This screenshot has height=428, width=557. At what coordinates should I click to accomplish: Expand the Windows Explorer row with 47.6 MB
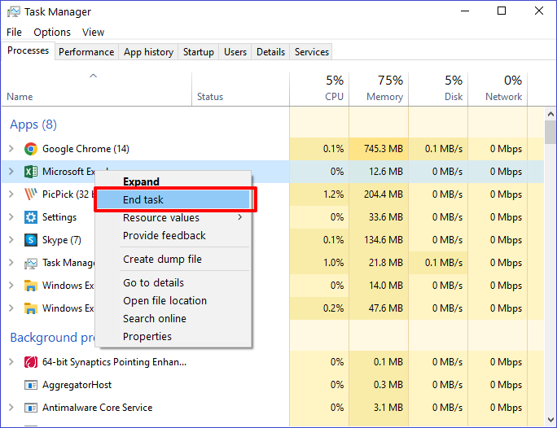coord(11,308)
